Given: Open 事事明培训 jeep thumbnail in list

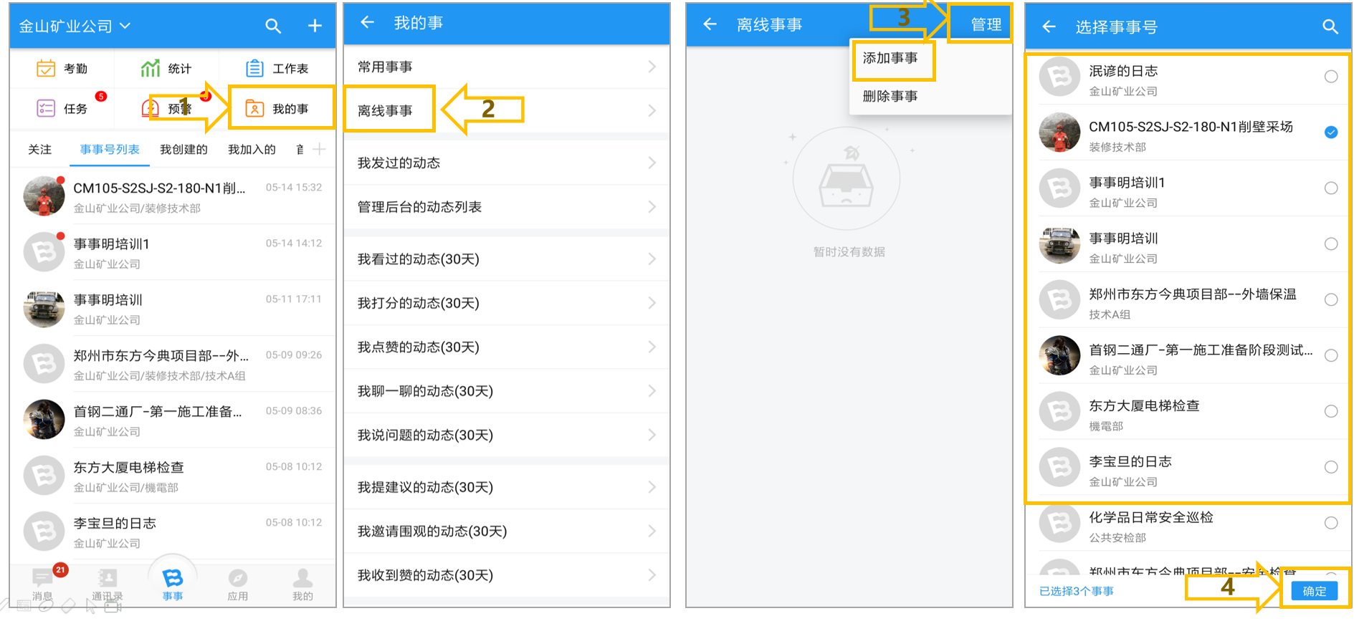Looking at the screenshot, I should (x=44, y=308).
